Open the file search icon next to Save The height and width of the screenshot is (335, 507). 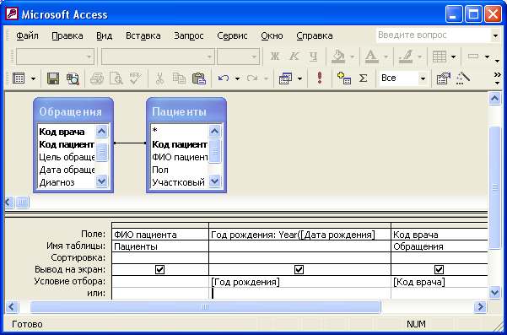click(x=73, y=78)
